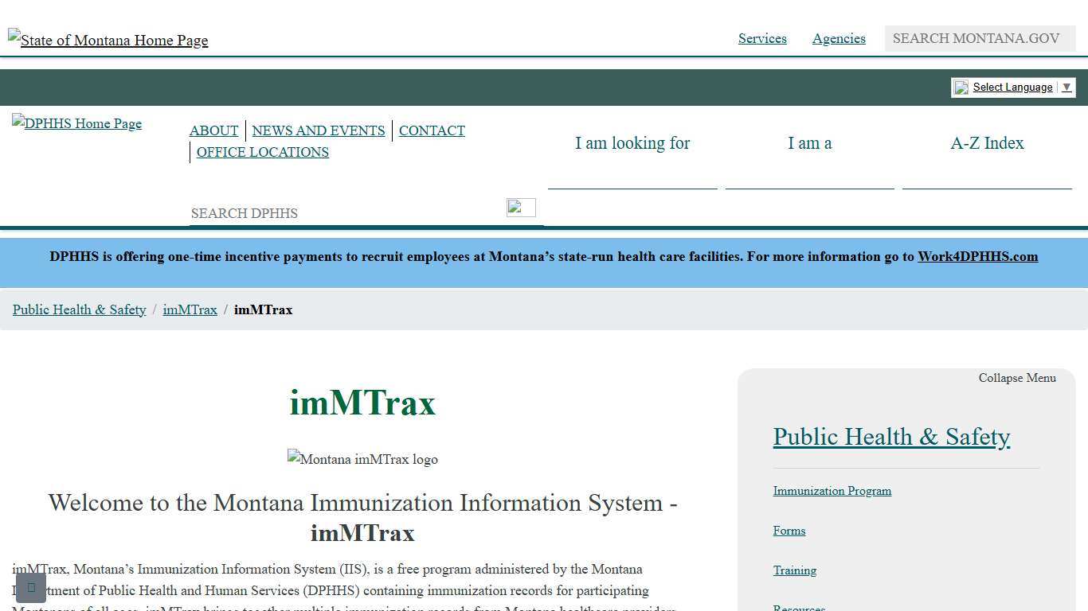
Task: Click Public Health & Safety in the breadcrumb
Action: (x=79, y=309)
